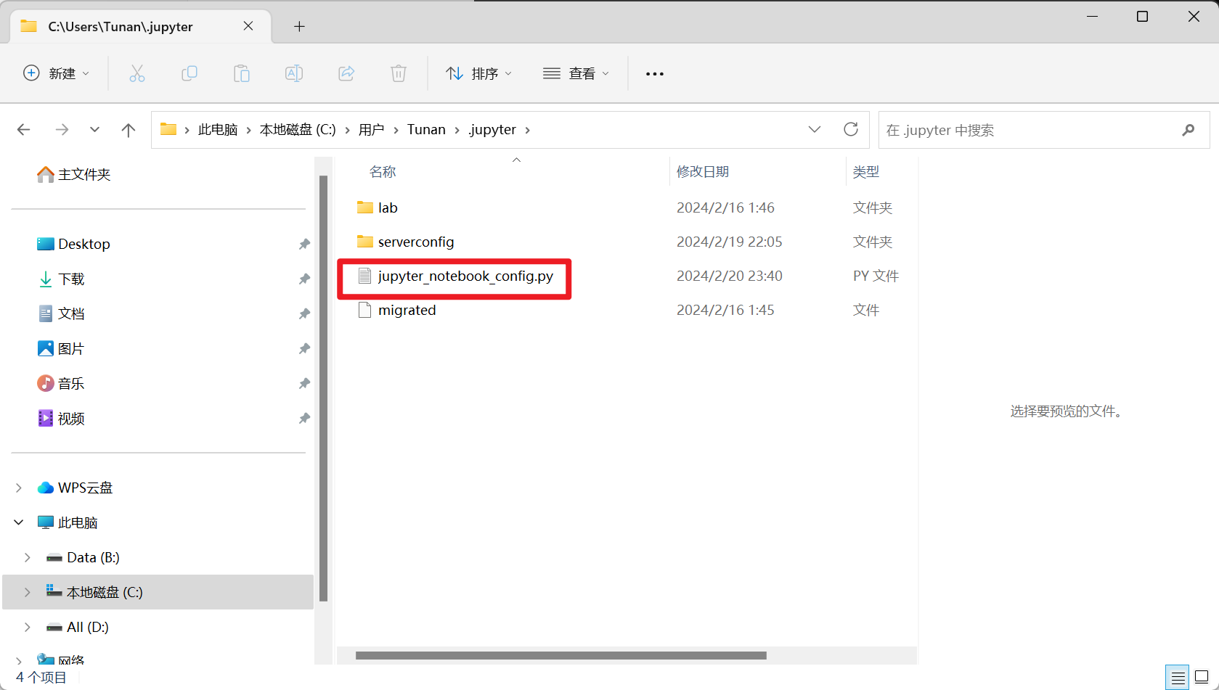
Task: Copy files with the copy icon
Action: (189, 73)
